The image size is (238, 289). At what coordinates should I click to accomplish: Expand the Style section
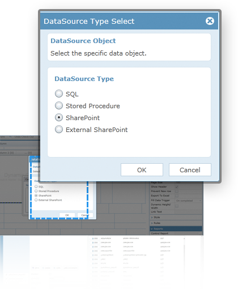(176, 217)
